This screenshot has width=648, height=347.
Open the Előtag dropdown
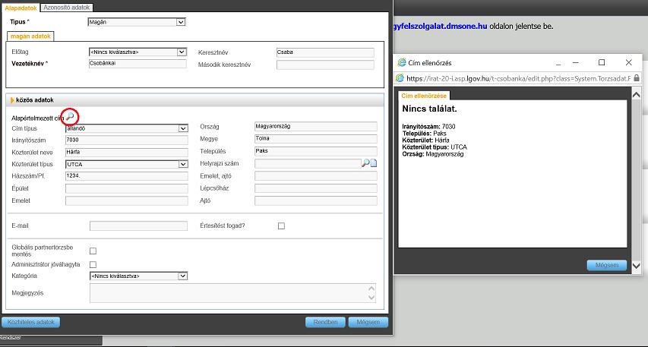point(138,52)
